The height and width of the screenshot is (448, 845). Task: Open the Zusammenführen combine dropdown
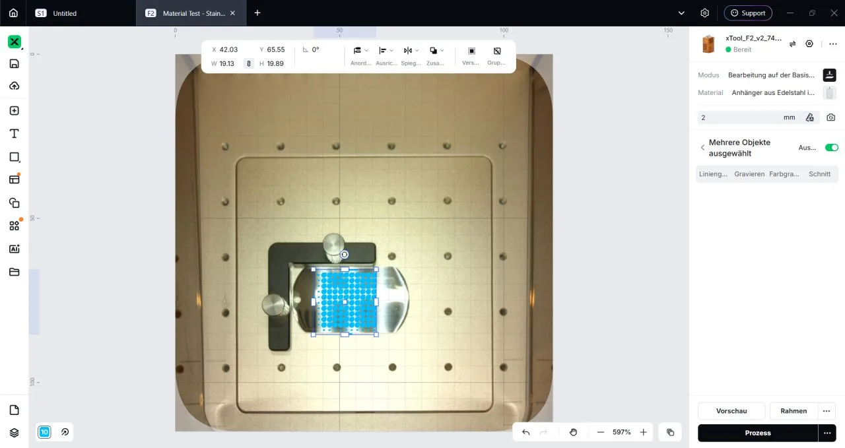tap(436, 55)
